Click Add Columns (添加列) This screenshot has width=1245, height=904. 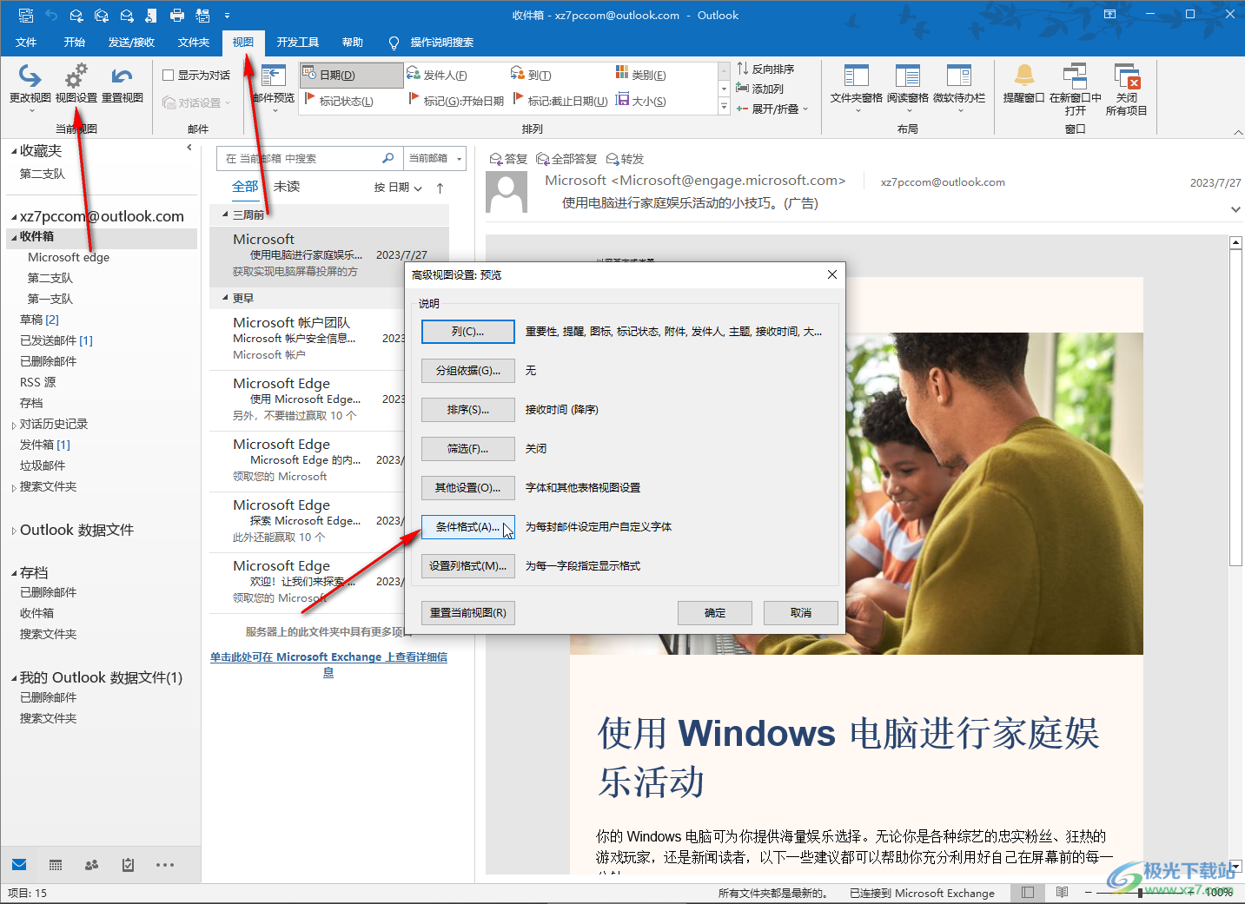pyautogui.click(x=760, y=89)
